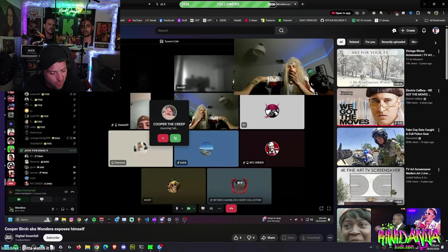Select the Recently uploaded filter chip
This screenshot has width=448, height=252.
click(x=393, y=42)
